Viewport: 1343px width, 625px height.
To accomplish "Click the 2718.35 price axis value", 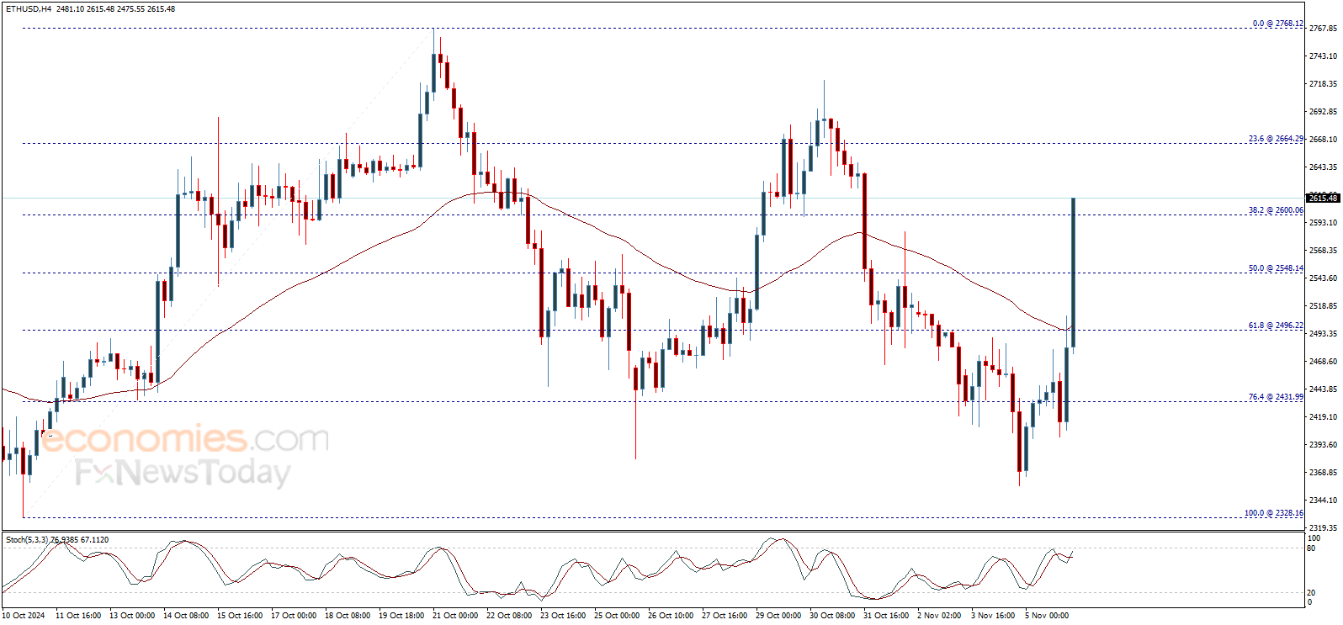I will click(x=1323, y=84).
